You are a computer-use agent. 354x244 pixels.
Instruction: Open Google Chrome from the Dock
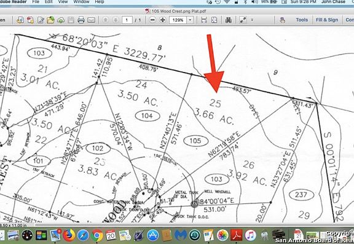click(x=97, y=235)
